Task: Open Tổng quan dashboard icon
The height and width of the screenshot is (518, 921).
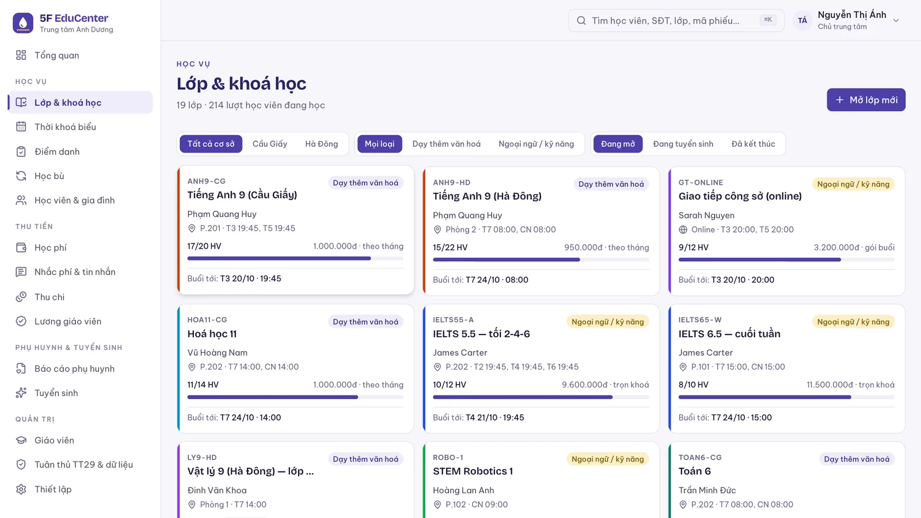Action: pyautogui.click(x=21, y=55)
